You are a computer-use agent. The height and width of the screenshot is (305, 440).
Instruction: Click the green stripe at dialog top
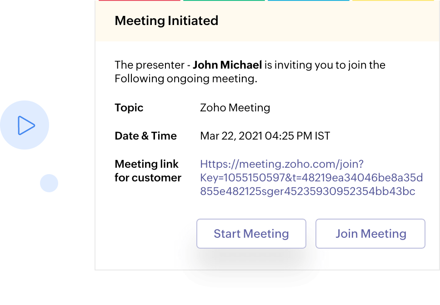pos(224,0)
